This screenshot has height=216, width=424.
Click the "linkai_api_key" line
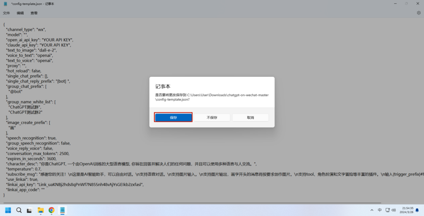(x=75, y=185)
